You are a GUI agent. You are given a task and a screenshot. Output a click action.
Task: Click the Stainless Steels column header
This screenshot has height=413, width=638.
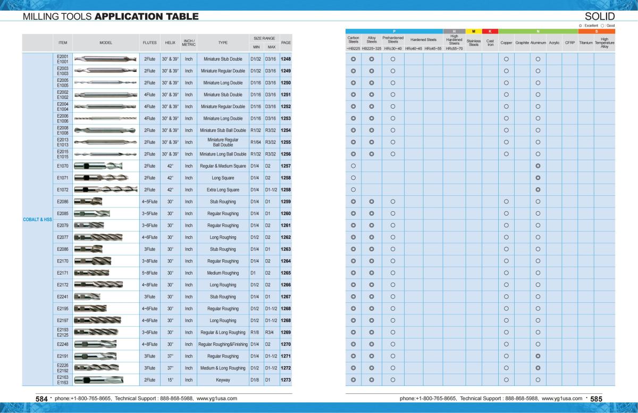pyautogui.click(x=473, y=42)
